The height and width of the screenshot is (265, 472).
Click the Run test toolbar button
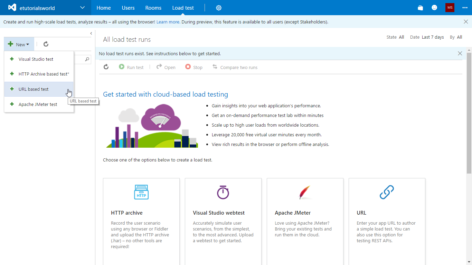(131, 67)
